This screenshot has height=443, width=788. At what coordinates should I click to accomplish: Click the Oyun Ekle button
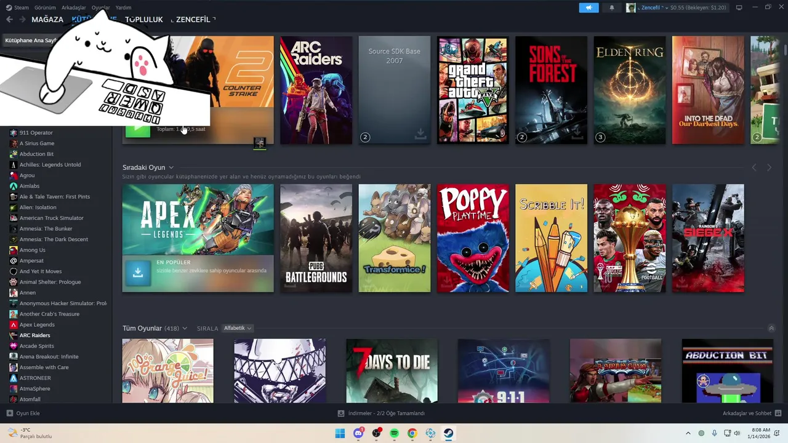[x=23, y=413]
